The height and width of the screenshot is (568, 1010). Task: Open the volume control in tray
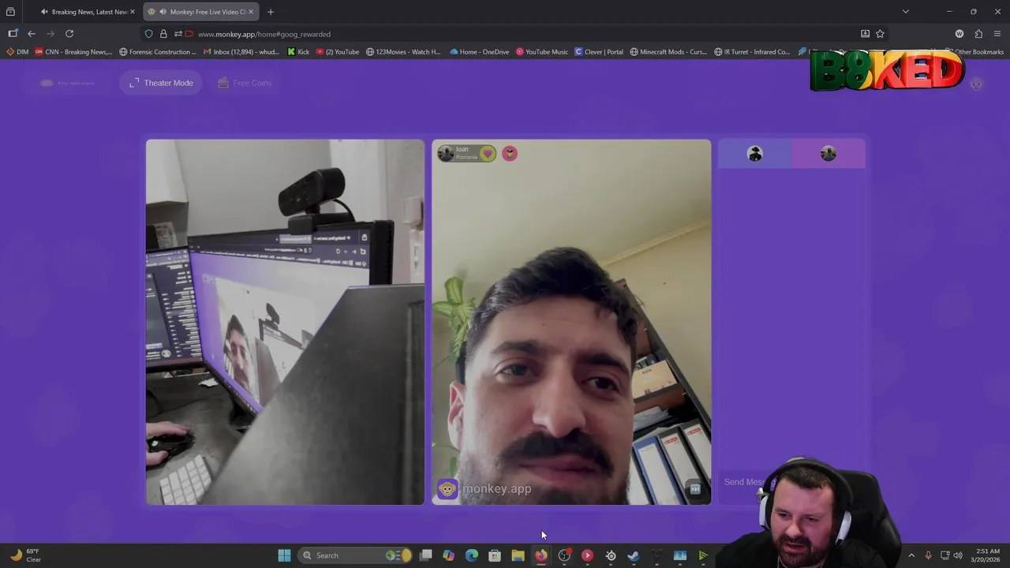coord(958,555)
